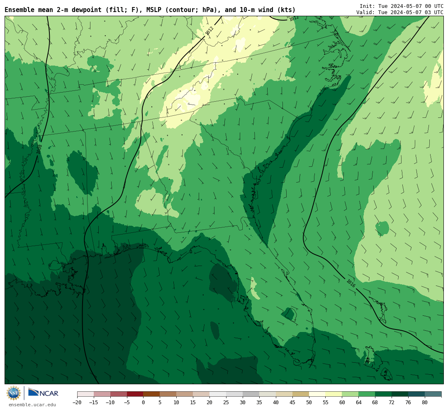The image size is (448, 410).
Task: Click the 1012 contour label over Tennessee
Action: pyautogui.click(x=209, y=31)
